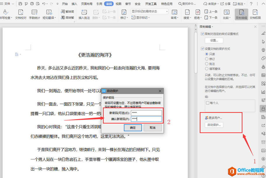
Task: Click the Undo arrow icon
Action: point(44,3)
